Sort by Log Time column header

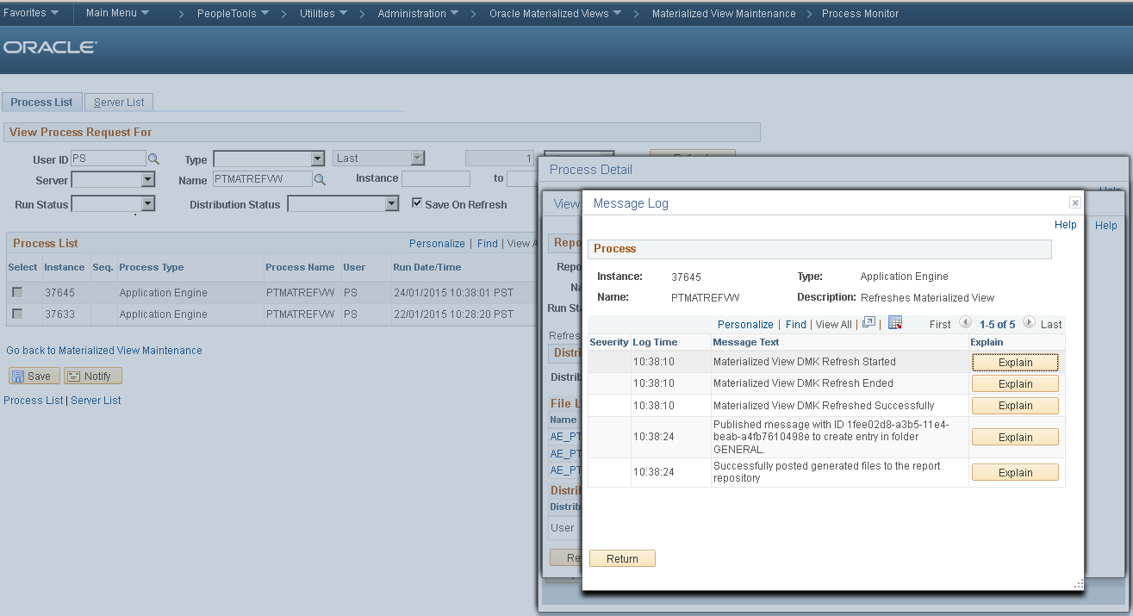click(655, 342)
